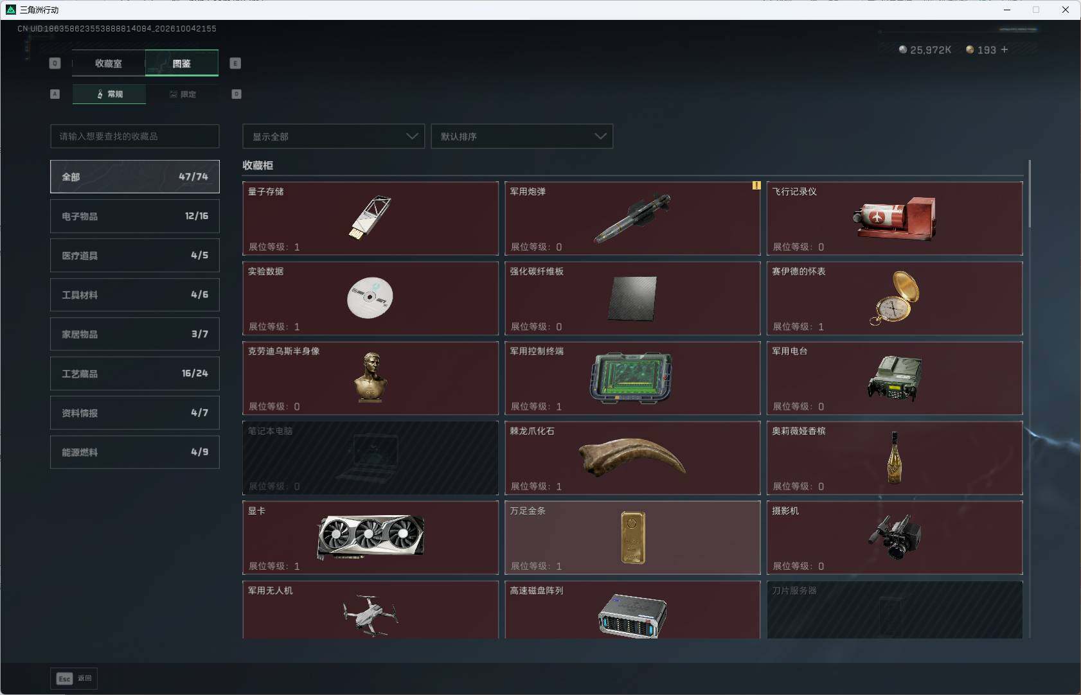Image resolution: width=1081 pixels, height=695 pixels.
Task: Select the 棘龙爪化石 claw fossil
Action: (632, 457)
